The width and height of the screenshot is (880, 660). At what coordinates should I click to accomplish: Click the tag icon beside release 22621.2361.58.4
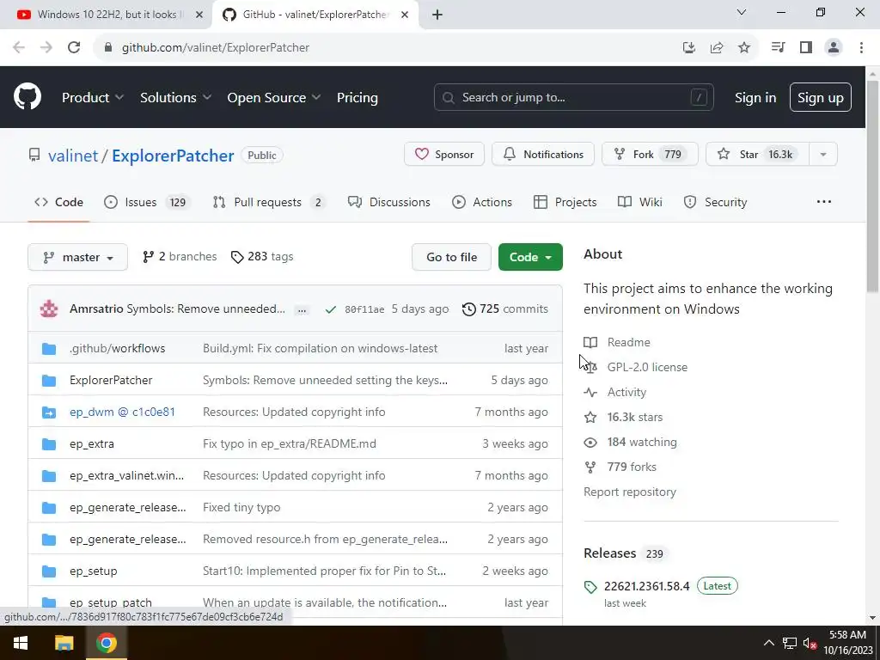point(590,587)
